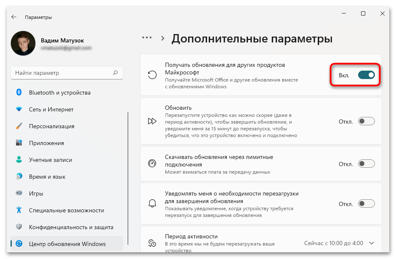Click the Конфиденциальность и защита shield icon
The image size is (396, 259).
19,227
